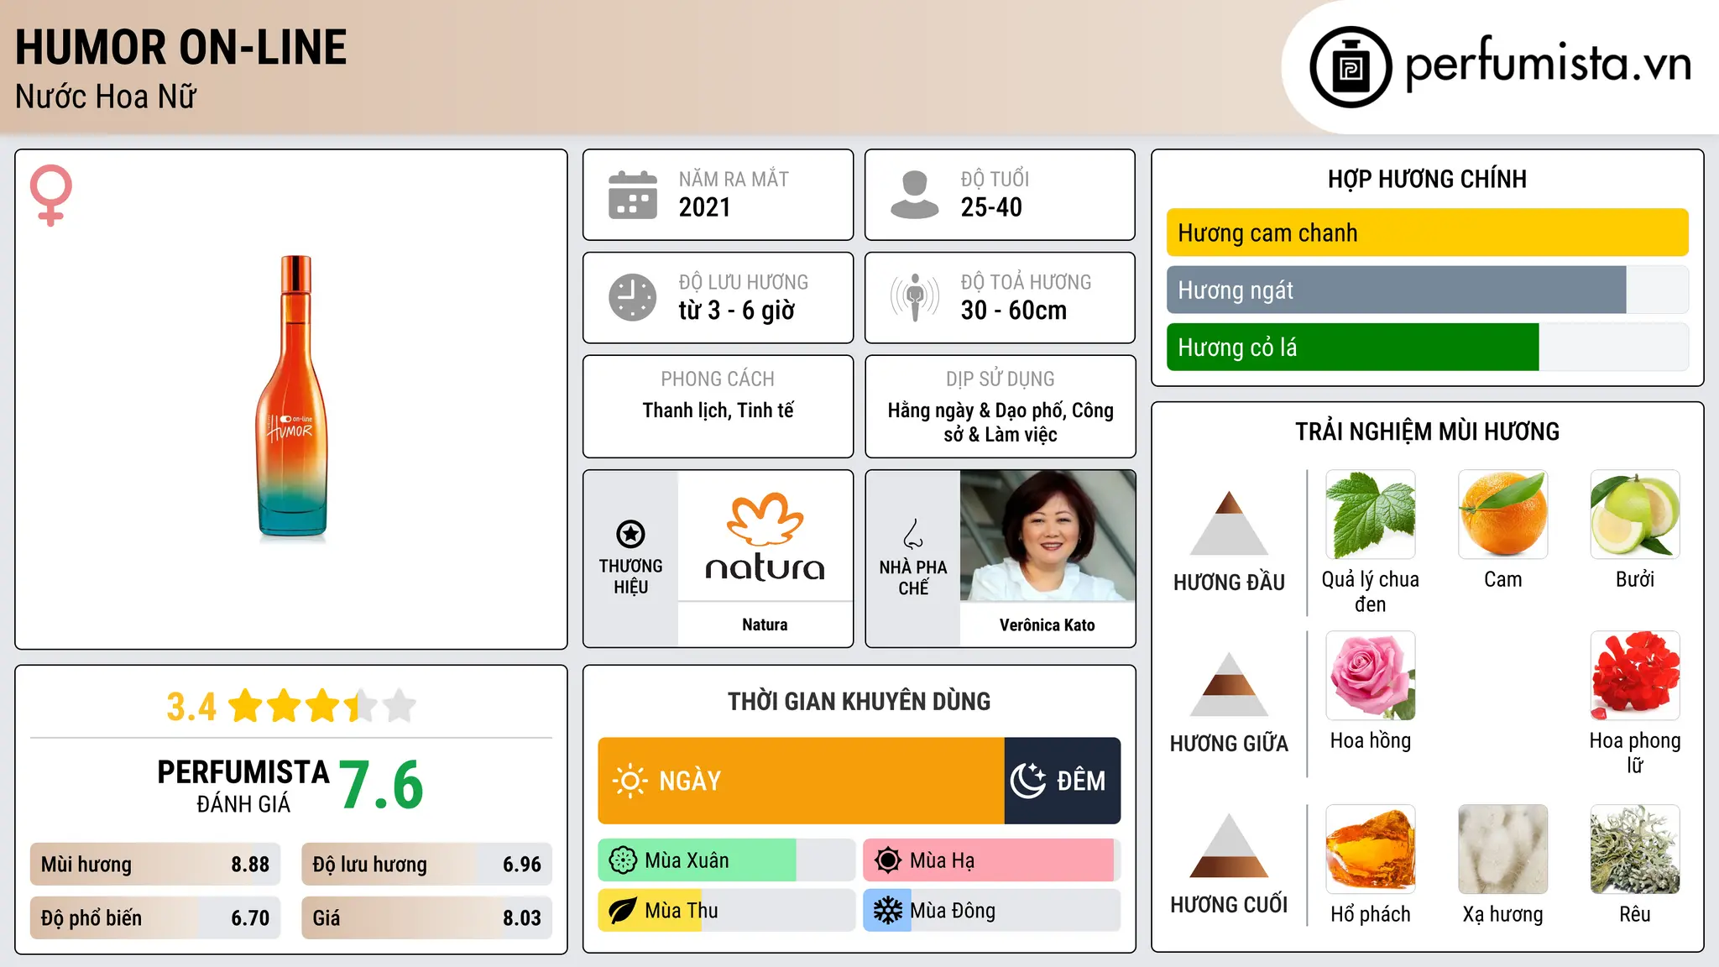Image resolution: width=1719 pixels, height=967 pixels.
Task: Click the Mùa Thu season bar
Action: click(x=726, y=911)
